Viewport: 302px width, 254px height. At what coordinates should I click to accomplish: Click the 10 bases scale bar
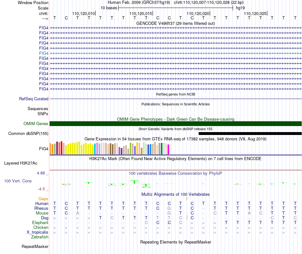[x=175, y=7]
